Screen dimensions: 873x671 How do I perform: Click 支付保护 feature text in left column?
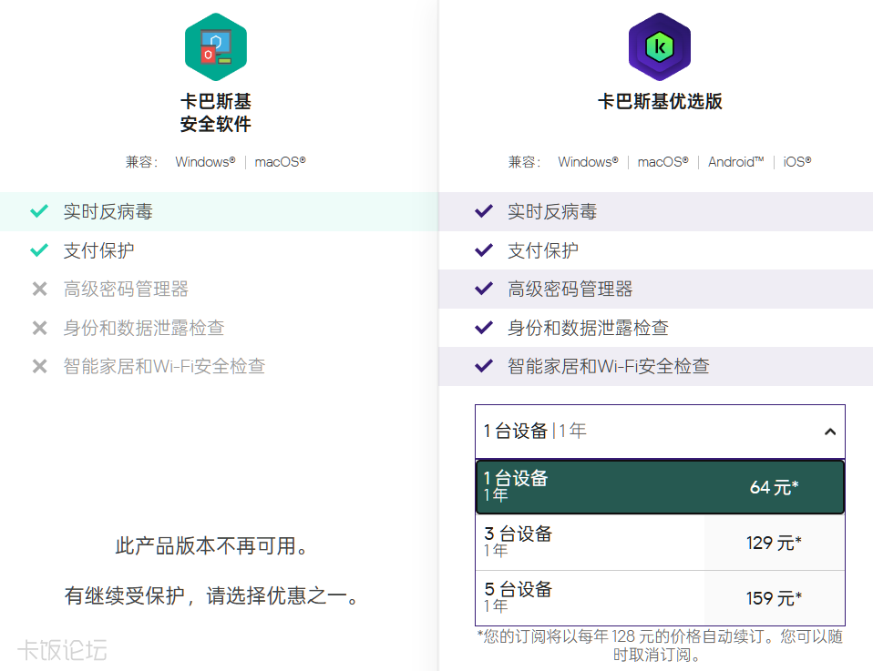coord(98,250)
